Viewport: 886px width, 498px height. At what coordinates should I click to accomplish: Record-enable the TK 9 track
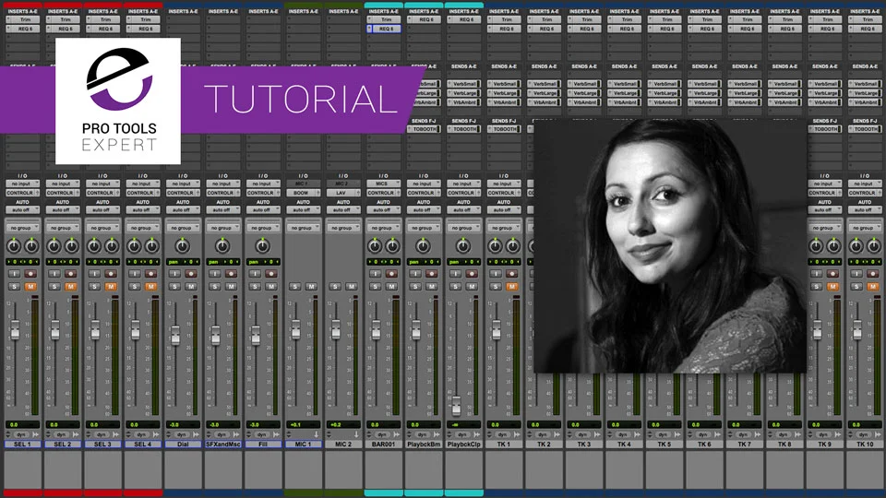click(x=832, y=274)
